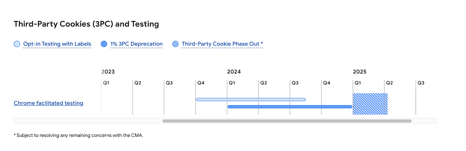Click the Q4 label under 2023
The height and width of the screenshot is (151, 466).
coord(201,83)
